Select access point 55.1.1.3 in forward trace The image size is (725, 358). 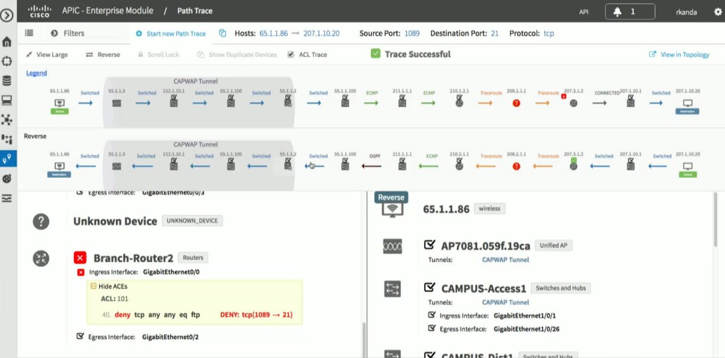(x=116, y=103)
